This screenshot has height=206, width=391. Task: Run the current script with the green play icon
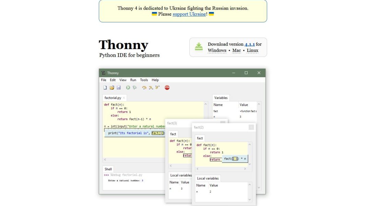(x=128, y=88)
